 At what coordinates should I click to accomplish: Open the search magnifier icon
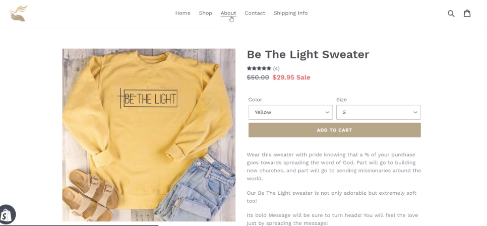pyautogui.click(x=451, y=14)
